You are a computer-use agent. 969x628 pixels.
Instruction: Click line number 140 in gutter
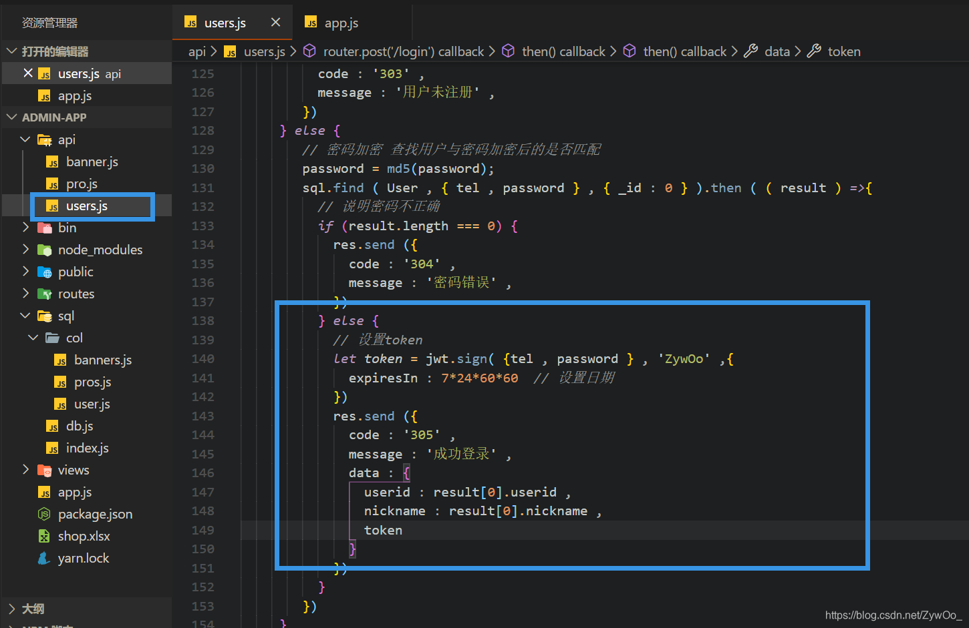coord(202,359)
